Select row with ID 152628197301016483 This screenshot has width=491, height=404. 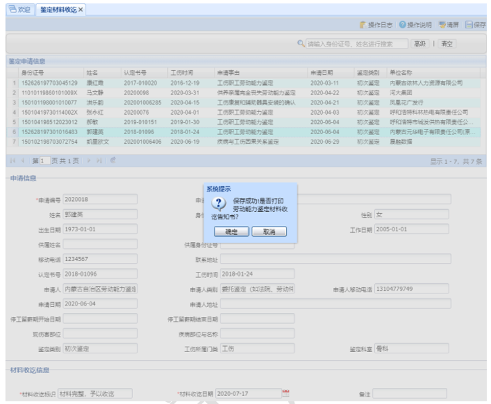pyautogui.click(x=243, y=132)
